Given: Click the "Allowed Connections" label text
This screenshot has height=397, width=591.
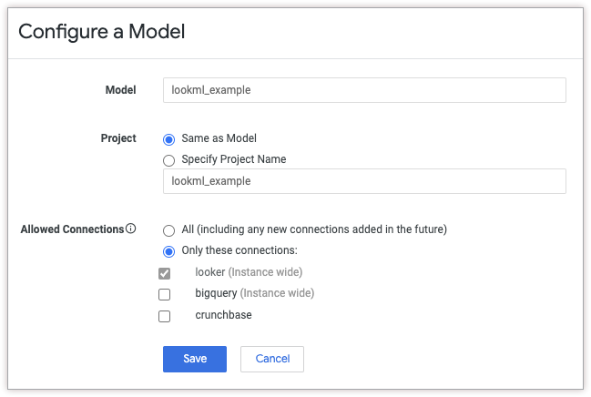Looking at the screenshot, I should click(72, 229).
